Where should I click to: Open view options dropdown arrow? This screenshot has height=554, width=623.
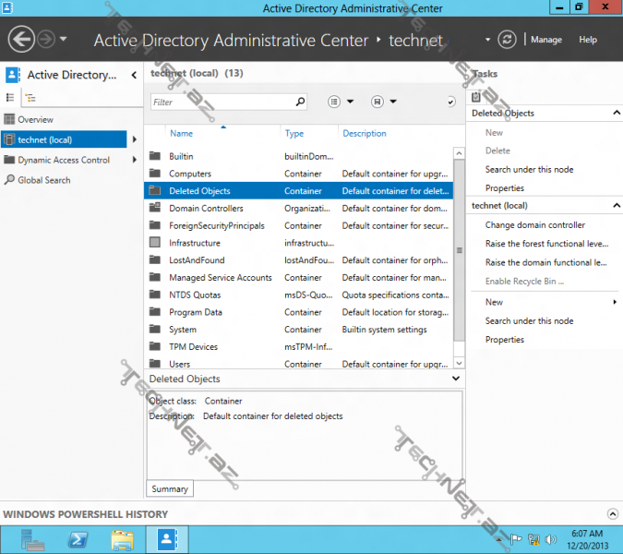[350, 102]
